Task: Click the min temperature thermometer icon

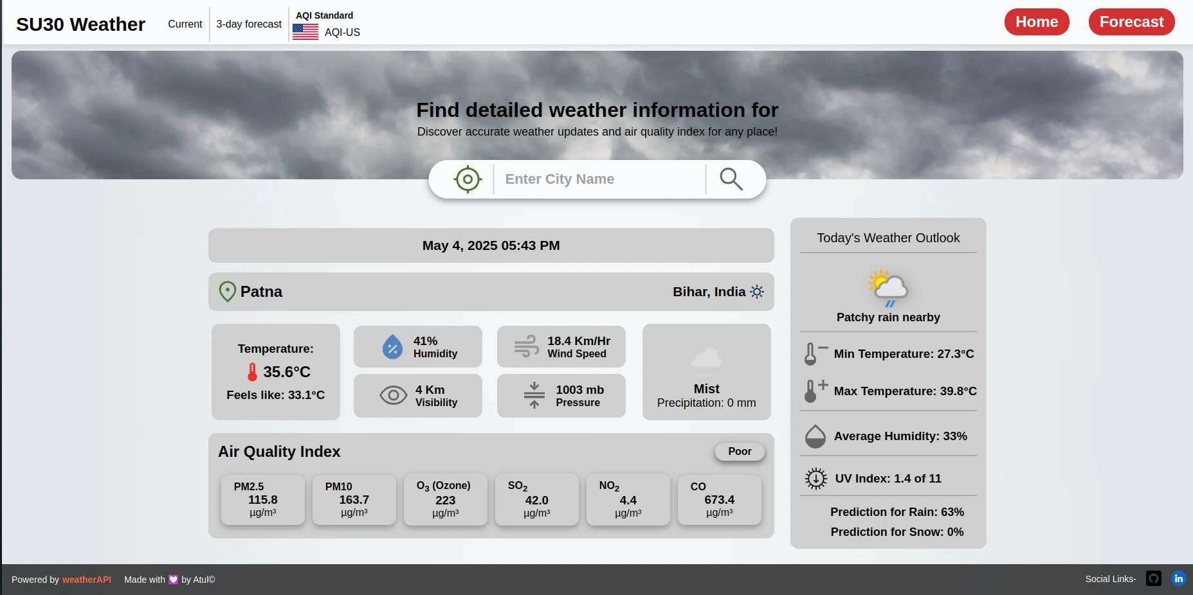Action: pyautogui.click(x=815, y=353)
